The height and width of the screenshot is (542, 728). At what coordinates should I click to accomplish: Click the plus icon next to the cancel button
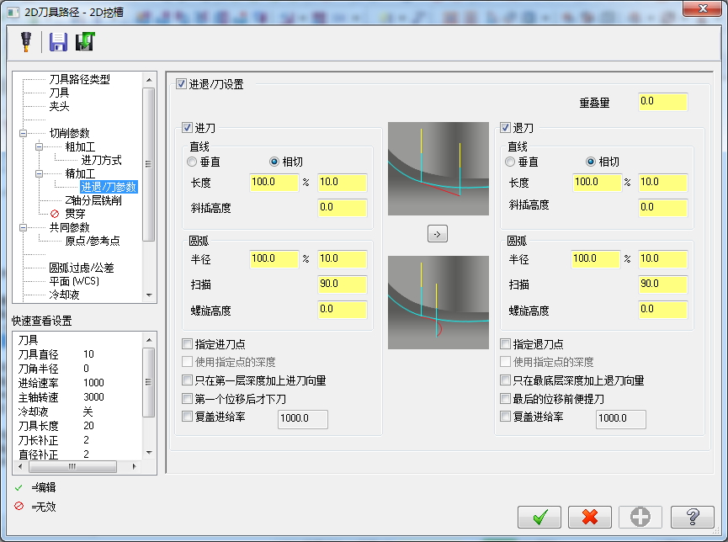(x=640, y=517)
